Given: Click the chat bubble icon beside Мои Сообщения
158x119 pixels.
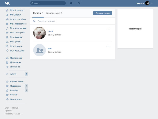Looking at the screenshot, I should tap(7, 33).
